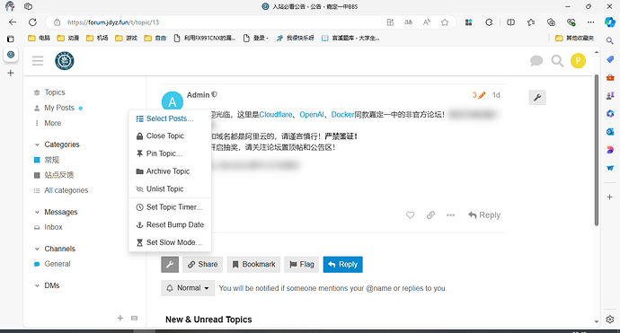The image size is (620, 333).
Task: Open My Posts in the sidebar
Action: coord(59,108)
